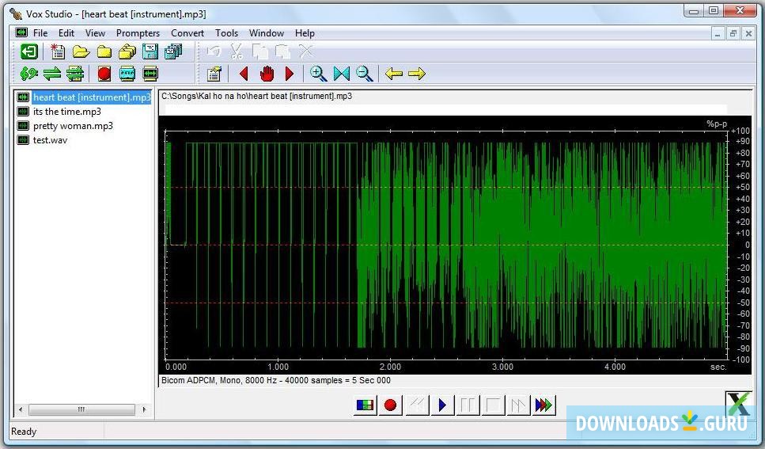Open the Tools menu
Viewport: 765px width, 449px height.
point(227,33)
